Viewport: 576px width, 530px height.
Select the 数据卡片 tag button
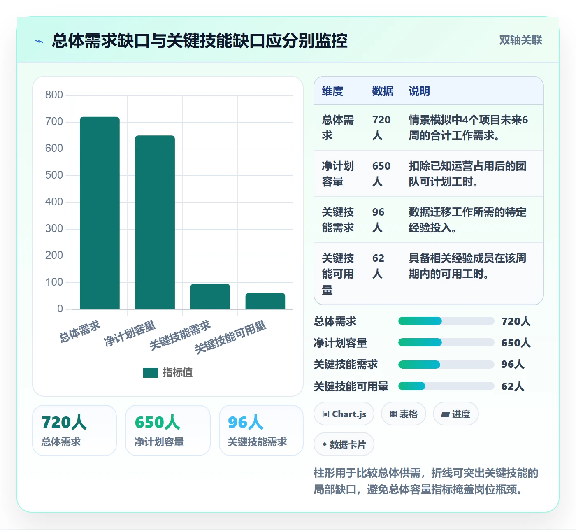[344, 444]
